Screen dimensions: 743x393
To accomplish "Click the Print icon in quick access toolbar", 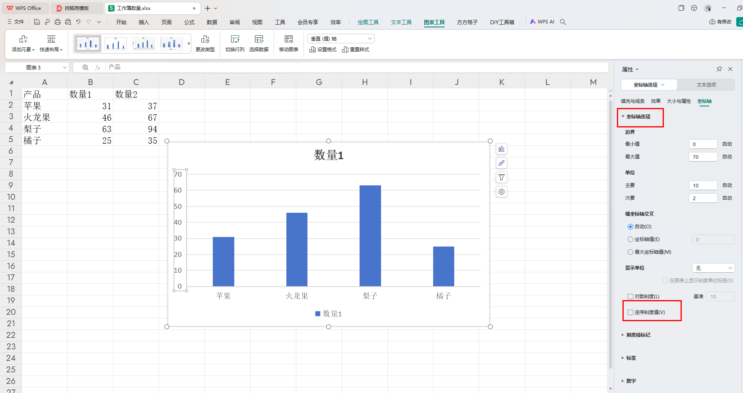I will pos(58,22).
